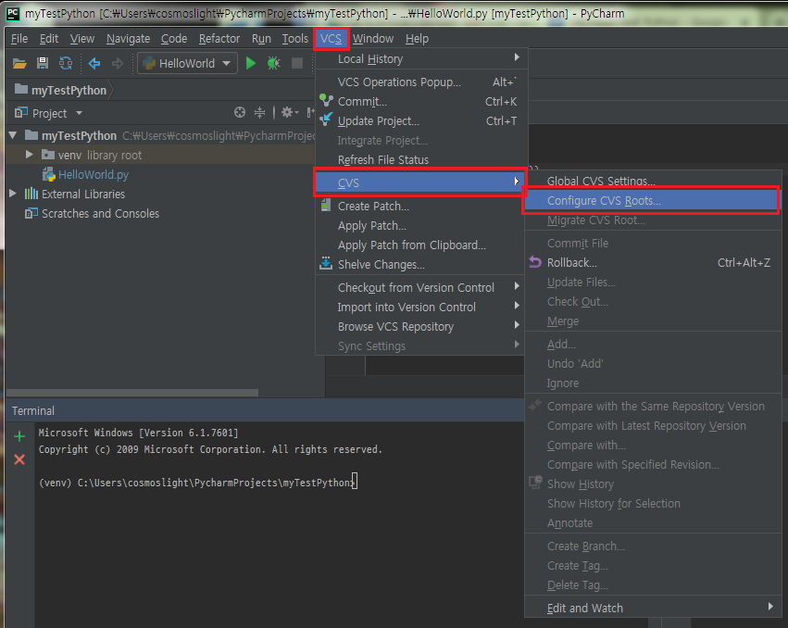Choose Apply Patch menu item
The height and width of the screenshot is (628, 788).
421,226
